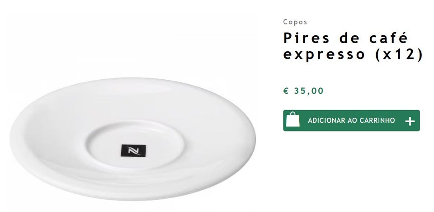Click the 35,00 amount in green

click(309, 91)
